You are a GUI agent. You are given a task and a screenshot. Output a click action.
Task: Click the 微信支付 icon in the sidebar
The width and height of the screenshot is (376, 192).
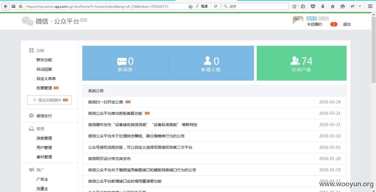pos(31,116)
